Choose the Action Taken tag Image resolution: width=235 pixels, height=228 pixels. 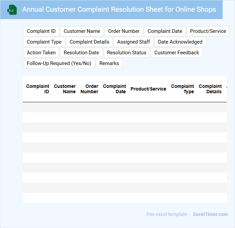pyautogui.click(x=41, y=53)
